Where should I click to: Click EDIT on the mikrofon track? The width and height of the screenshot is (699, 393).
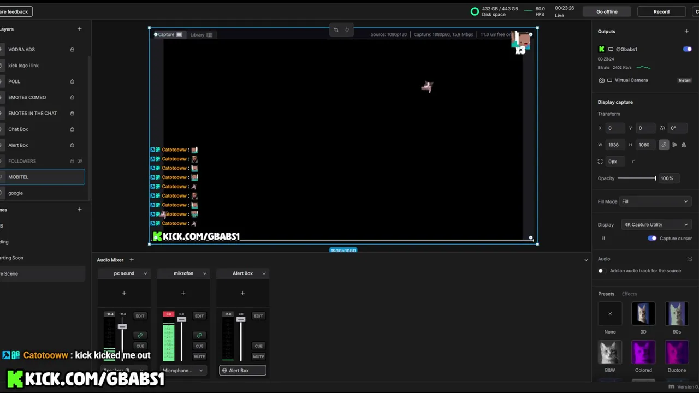199,316
